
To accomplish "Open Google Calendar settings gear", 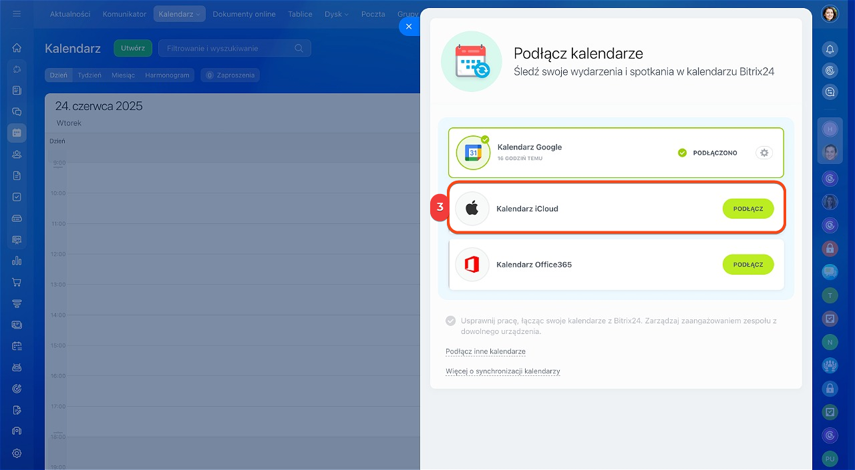I will coord(765,153).
